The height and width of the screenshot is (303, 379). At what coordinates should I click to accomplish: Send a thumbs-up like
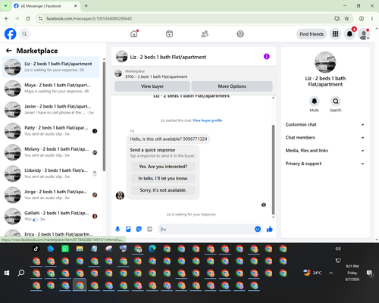tap(270, 229)
